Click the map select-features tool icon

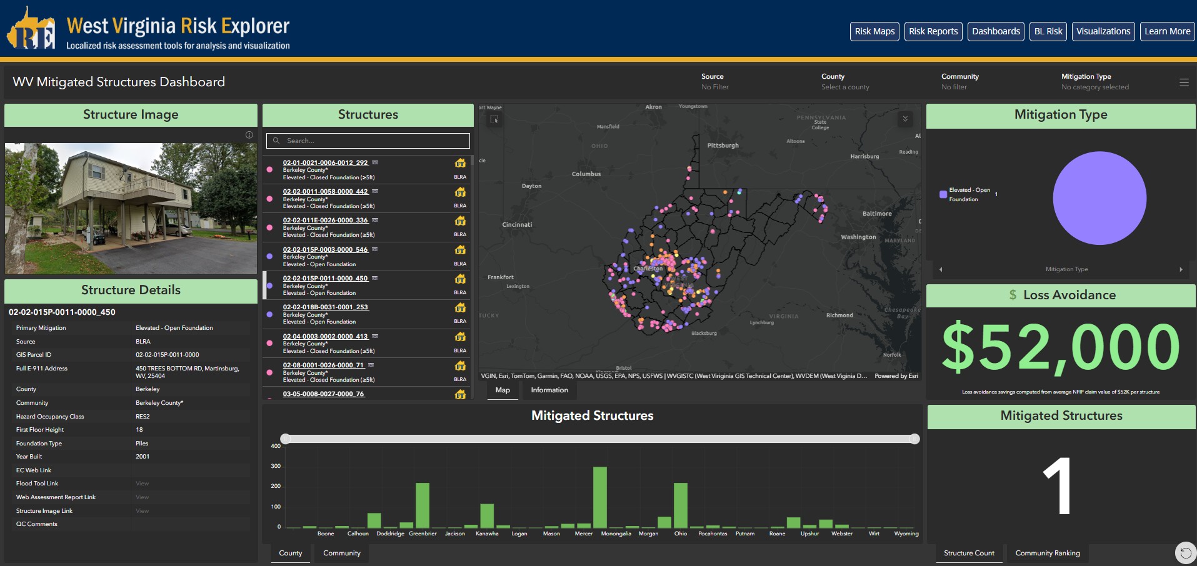[494, 119]
